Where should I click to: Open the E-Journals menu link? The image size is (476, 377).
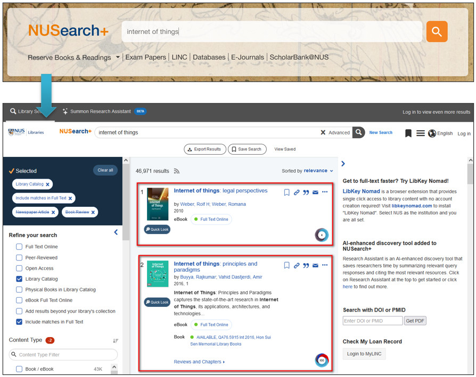tap(247, 57)
